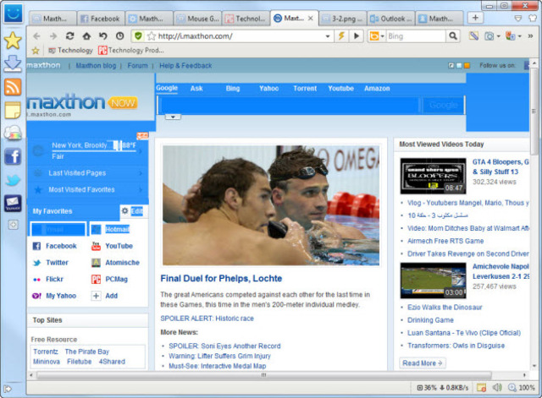Screen dimensions: 542x398
Task: Select the Youtube search engine tab
Action: (x=340, y=88)
